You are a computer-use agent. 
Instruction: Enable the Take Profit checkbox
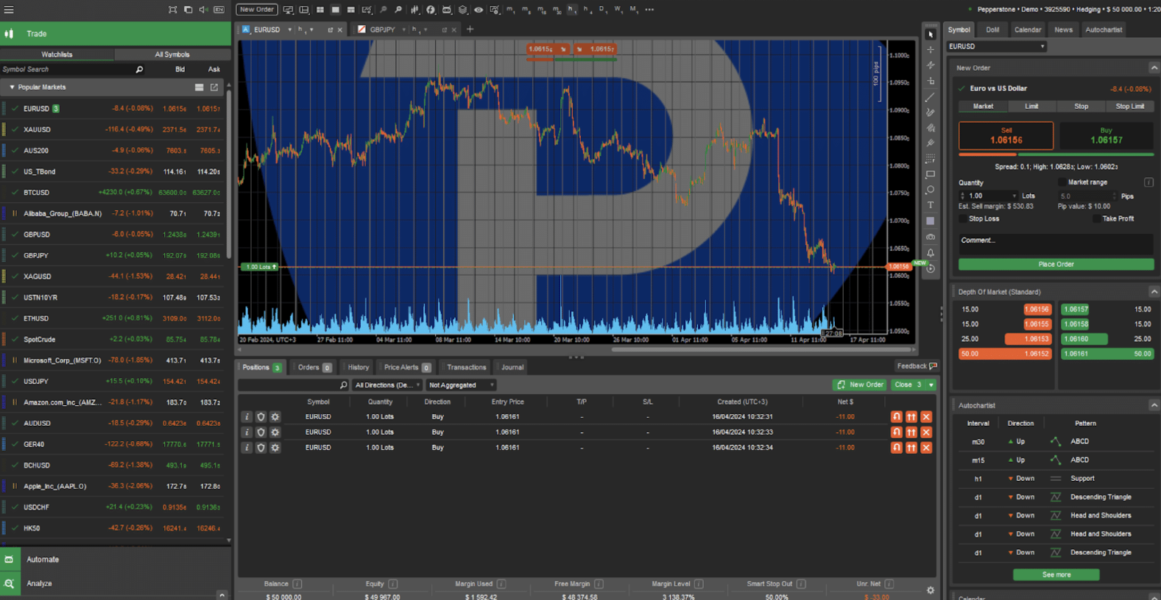coord(1096,219)
